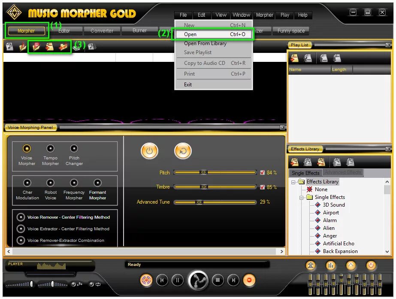Viewport: 396px width, 299px height.
Task: Skip to previous track in player
Action: [x=162, y=280]
